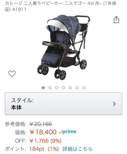Open the スタイル selector box
The image size is (127, 154).
[x=63, y=104]
